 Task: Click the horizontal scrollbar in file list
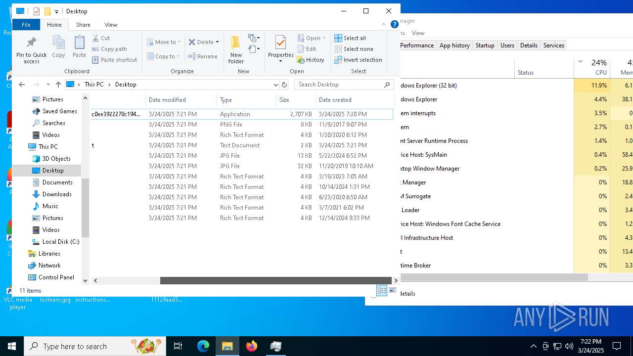[x=276, y=280]
